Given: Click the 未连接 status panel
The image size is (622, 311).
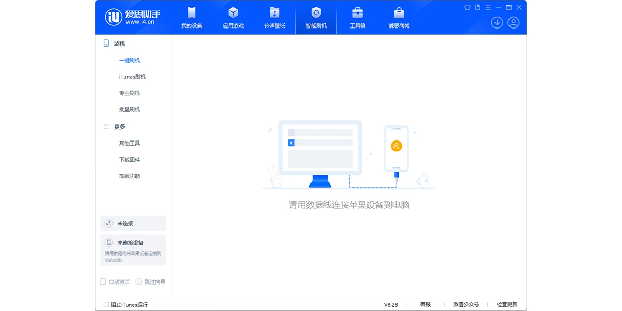Looking at the screenshot, I should click(133, 223).
